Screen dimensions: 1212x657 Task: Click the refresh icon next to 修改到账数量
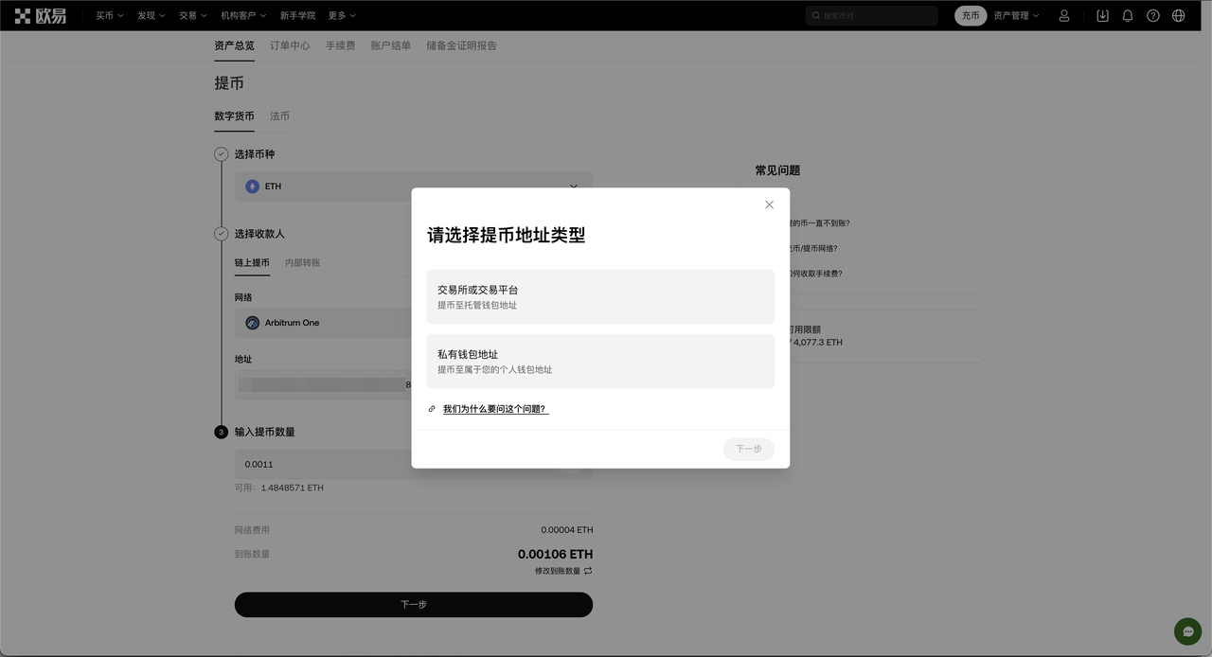click(588, 571)
